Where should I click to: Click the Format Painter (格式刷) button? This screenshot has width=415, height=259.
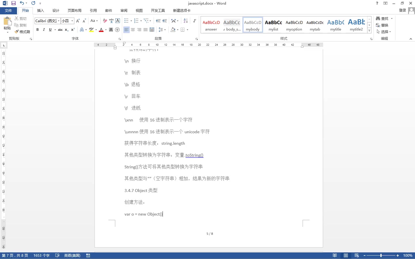(x=22, y=32)
